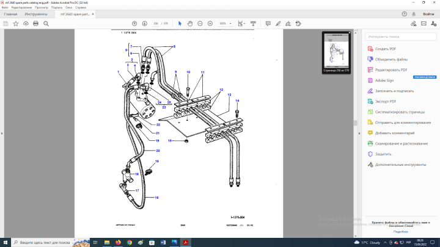This screenshot has height=247, width=440.
Task: Click the Windows taskbar search box
Action: tap(43, 242)
